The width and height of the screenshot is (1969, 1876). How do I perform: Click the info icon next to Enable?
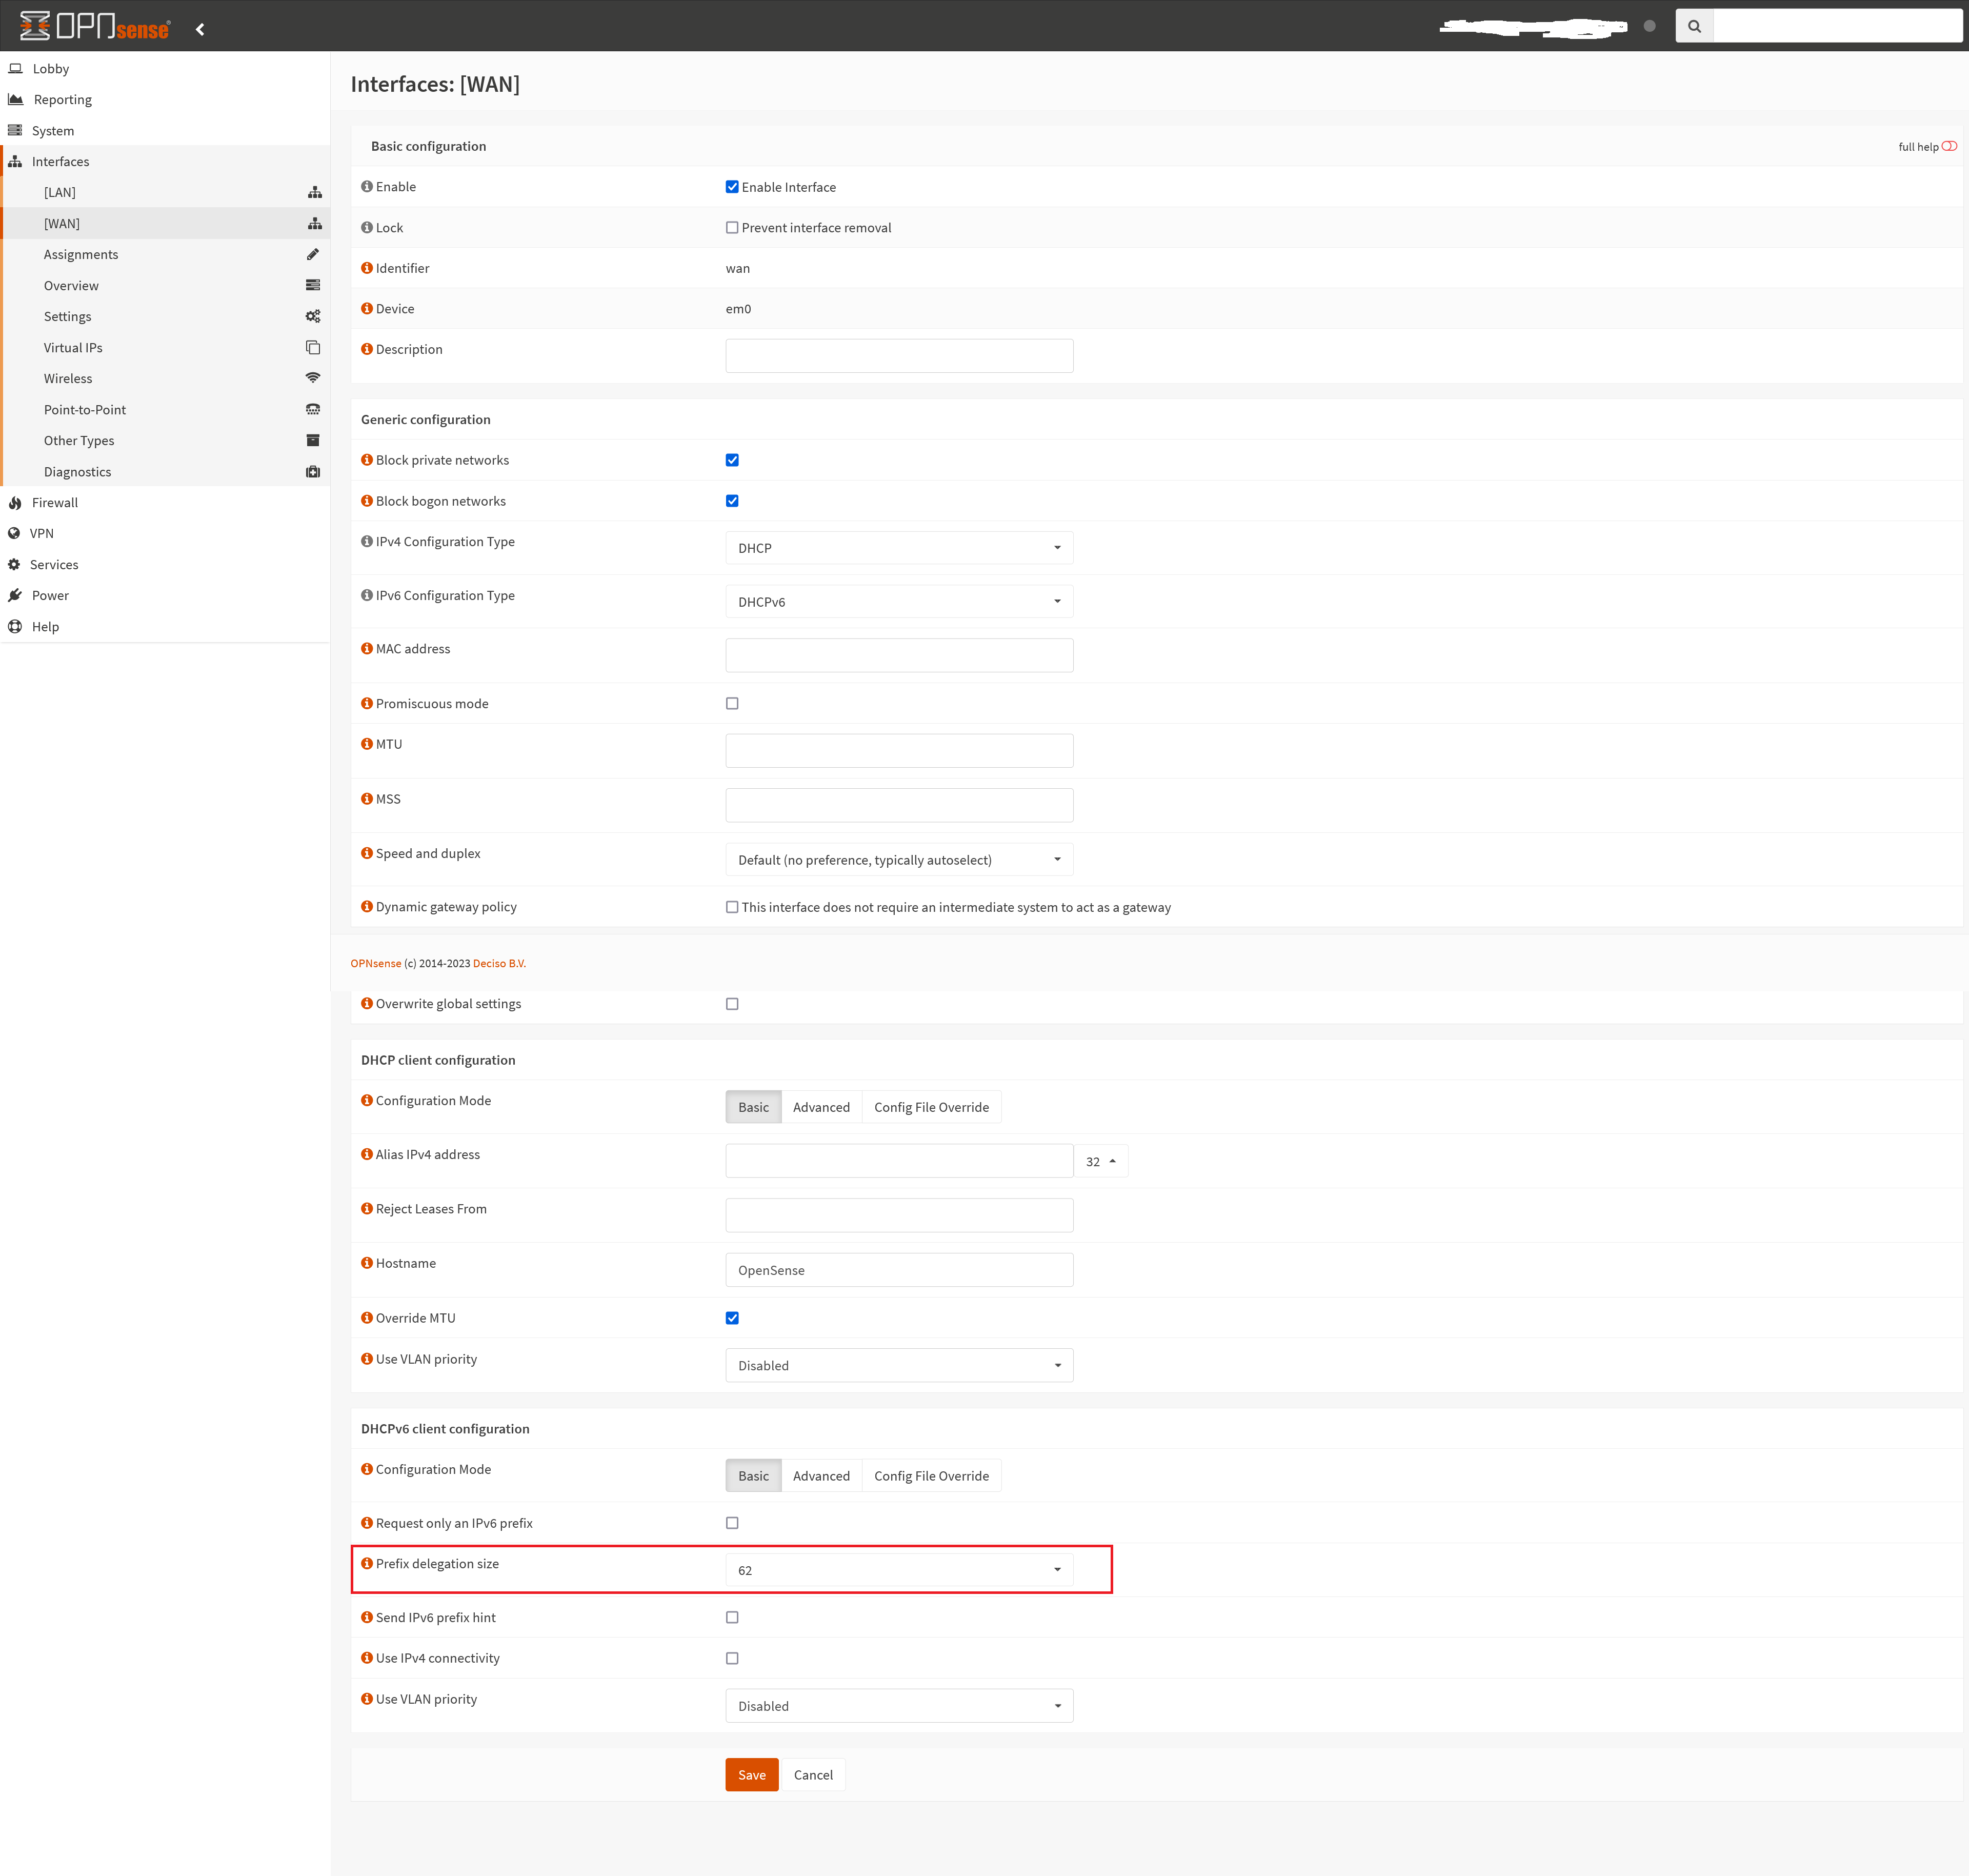coord(367,186)
